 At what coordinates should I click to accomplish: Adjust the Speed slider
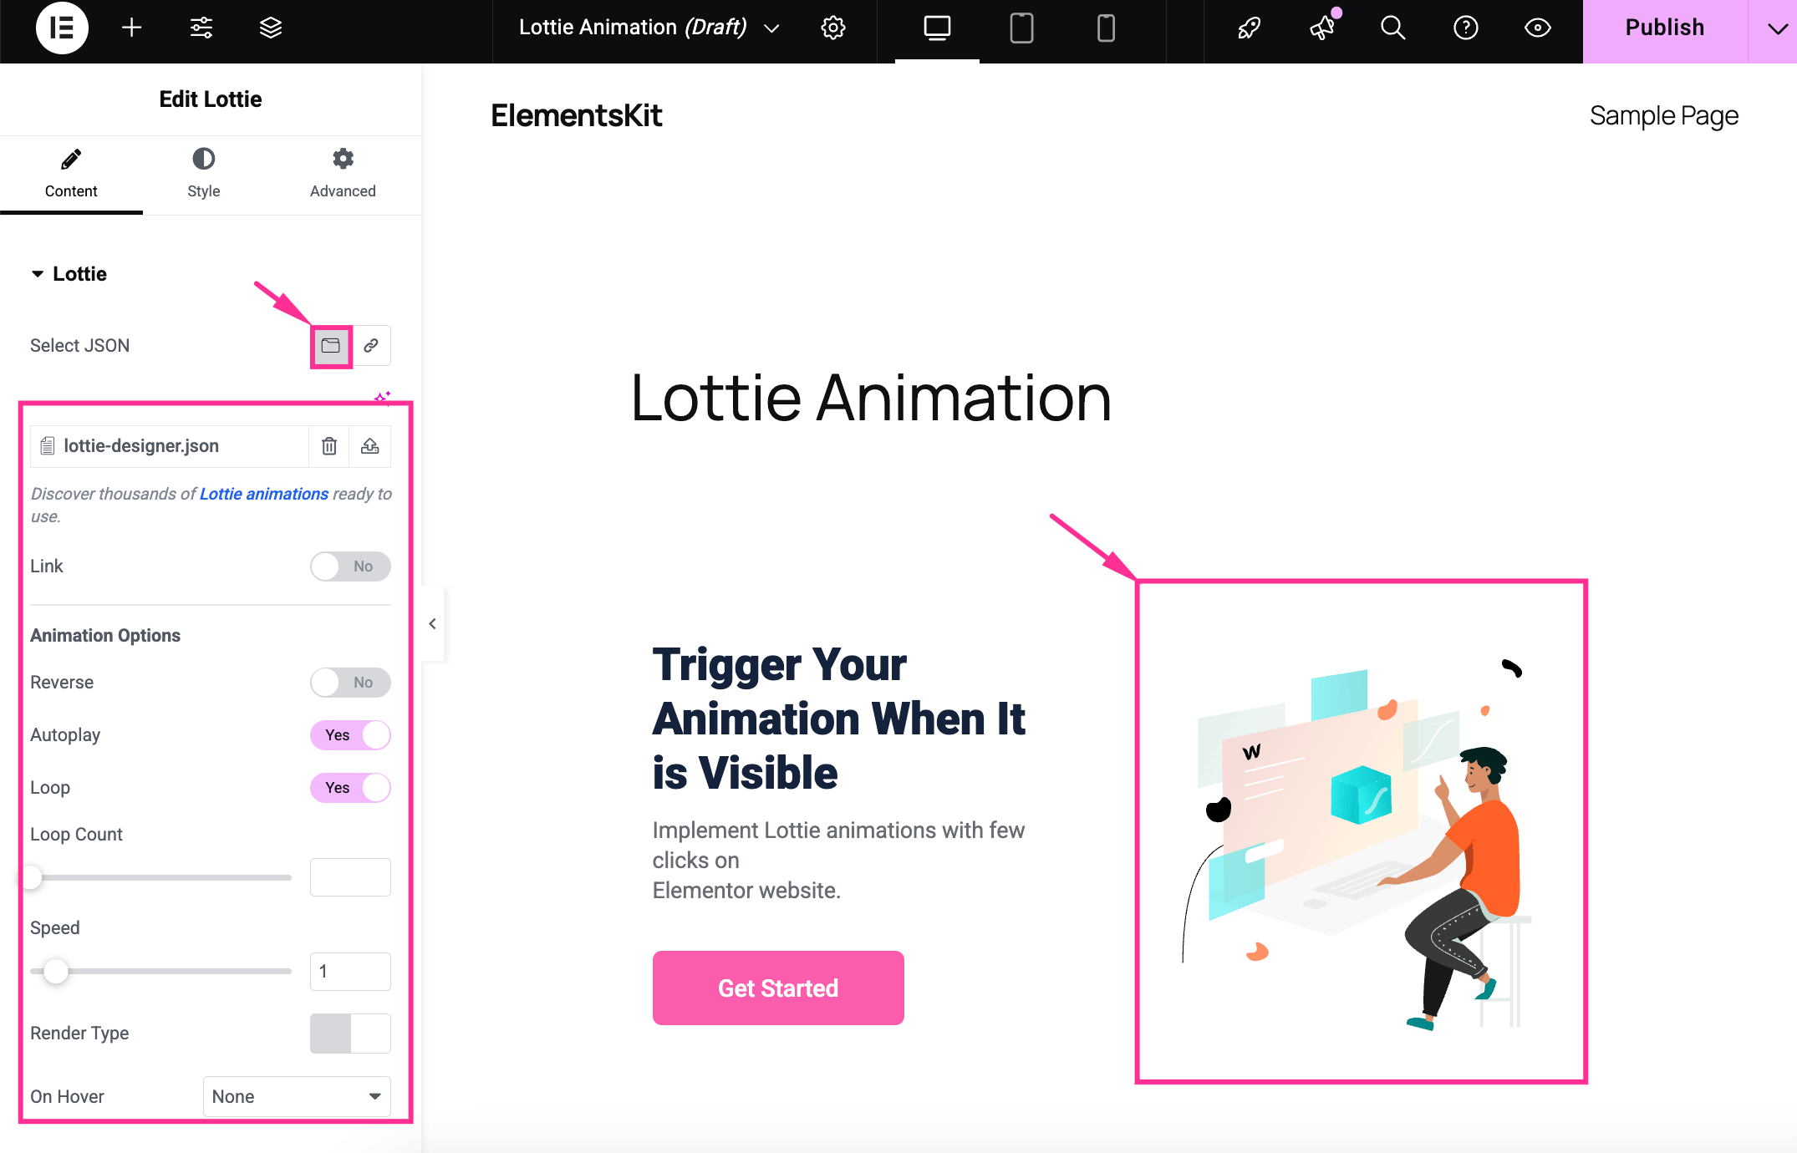pos(57,972)
